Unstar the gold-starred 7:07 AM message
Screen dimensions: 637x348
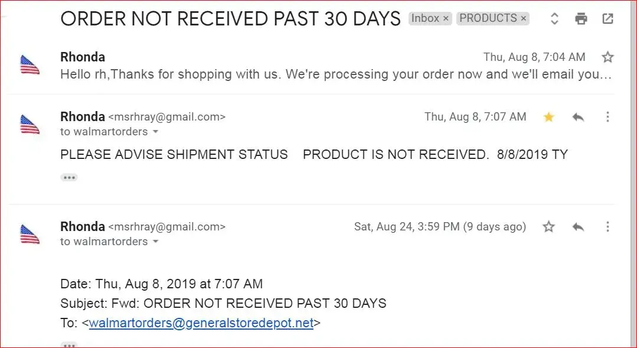point(549,117)
